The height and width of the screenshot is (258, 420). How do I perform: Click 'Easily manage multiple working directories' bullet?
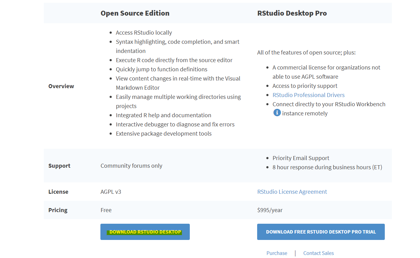[178, 101]
